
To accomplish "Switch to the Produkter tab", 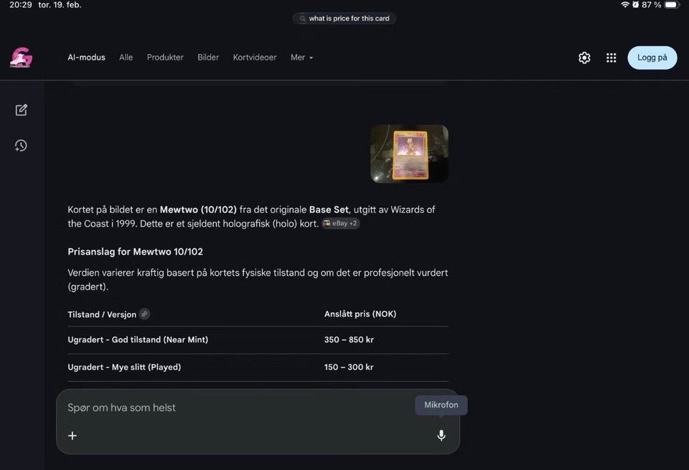I will pyautogui.click(x=165, y=57).
